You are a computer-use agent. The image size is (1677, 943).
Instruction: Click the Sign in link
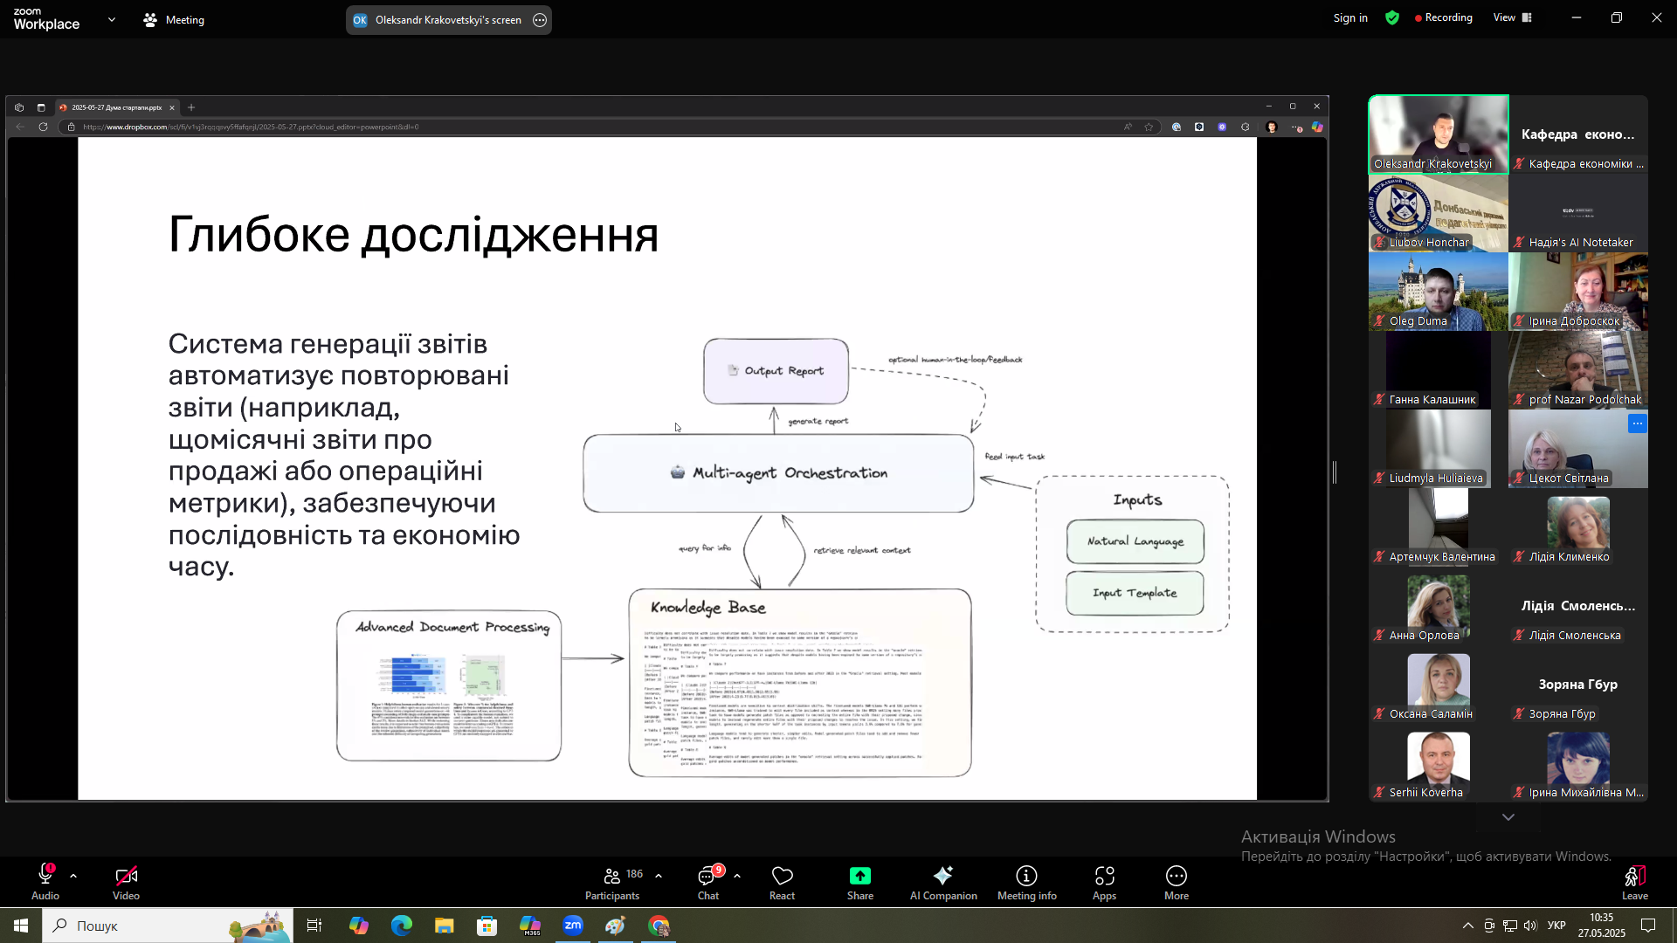tap(1350, 17)
